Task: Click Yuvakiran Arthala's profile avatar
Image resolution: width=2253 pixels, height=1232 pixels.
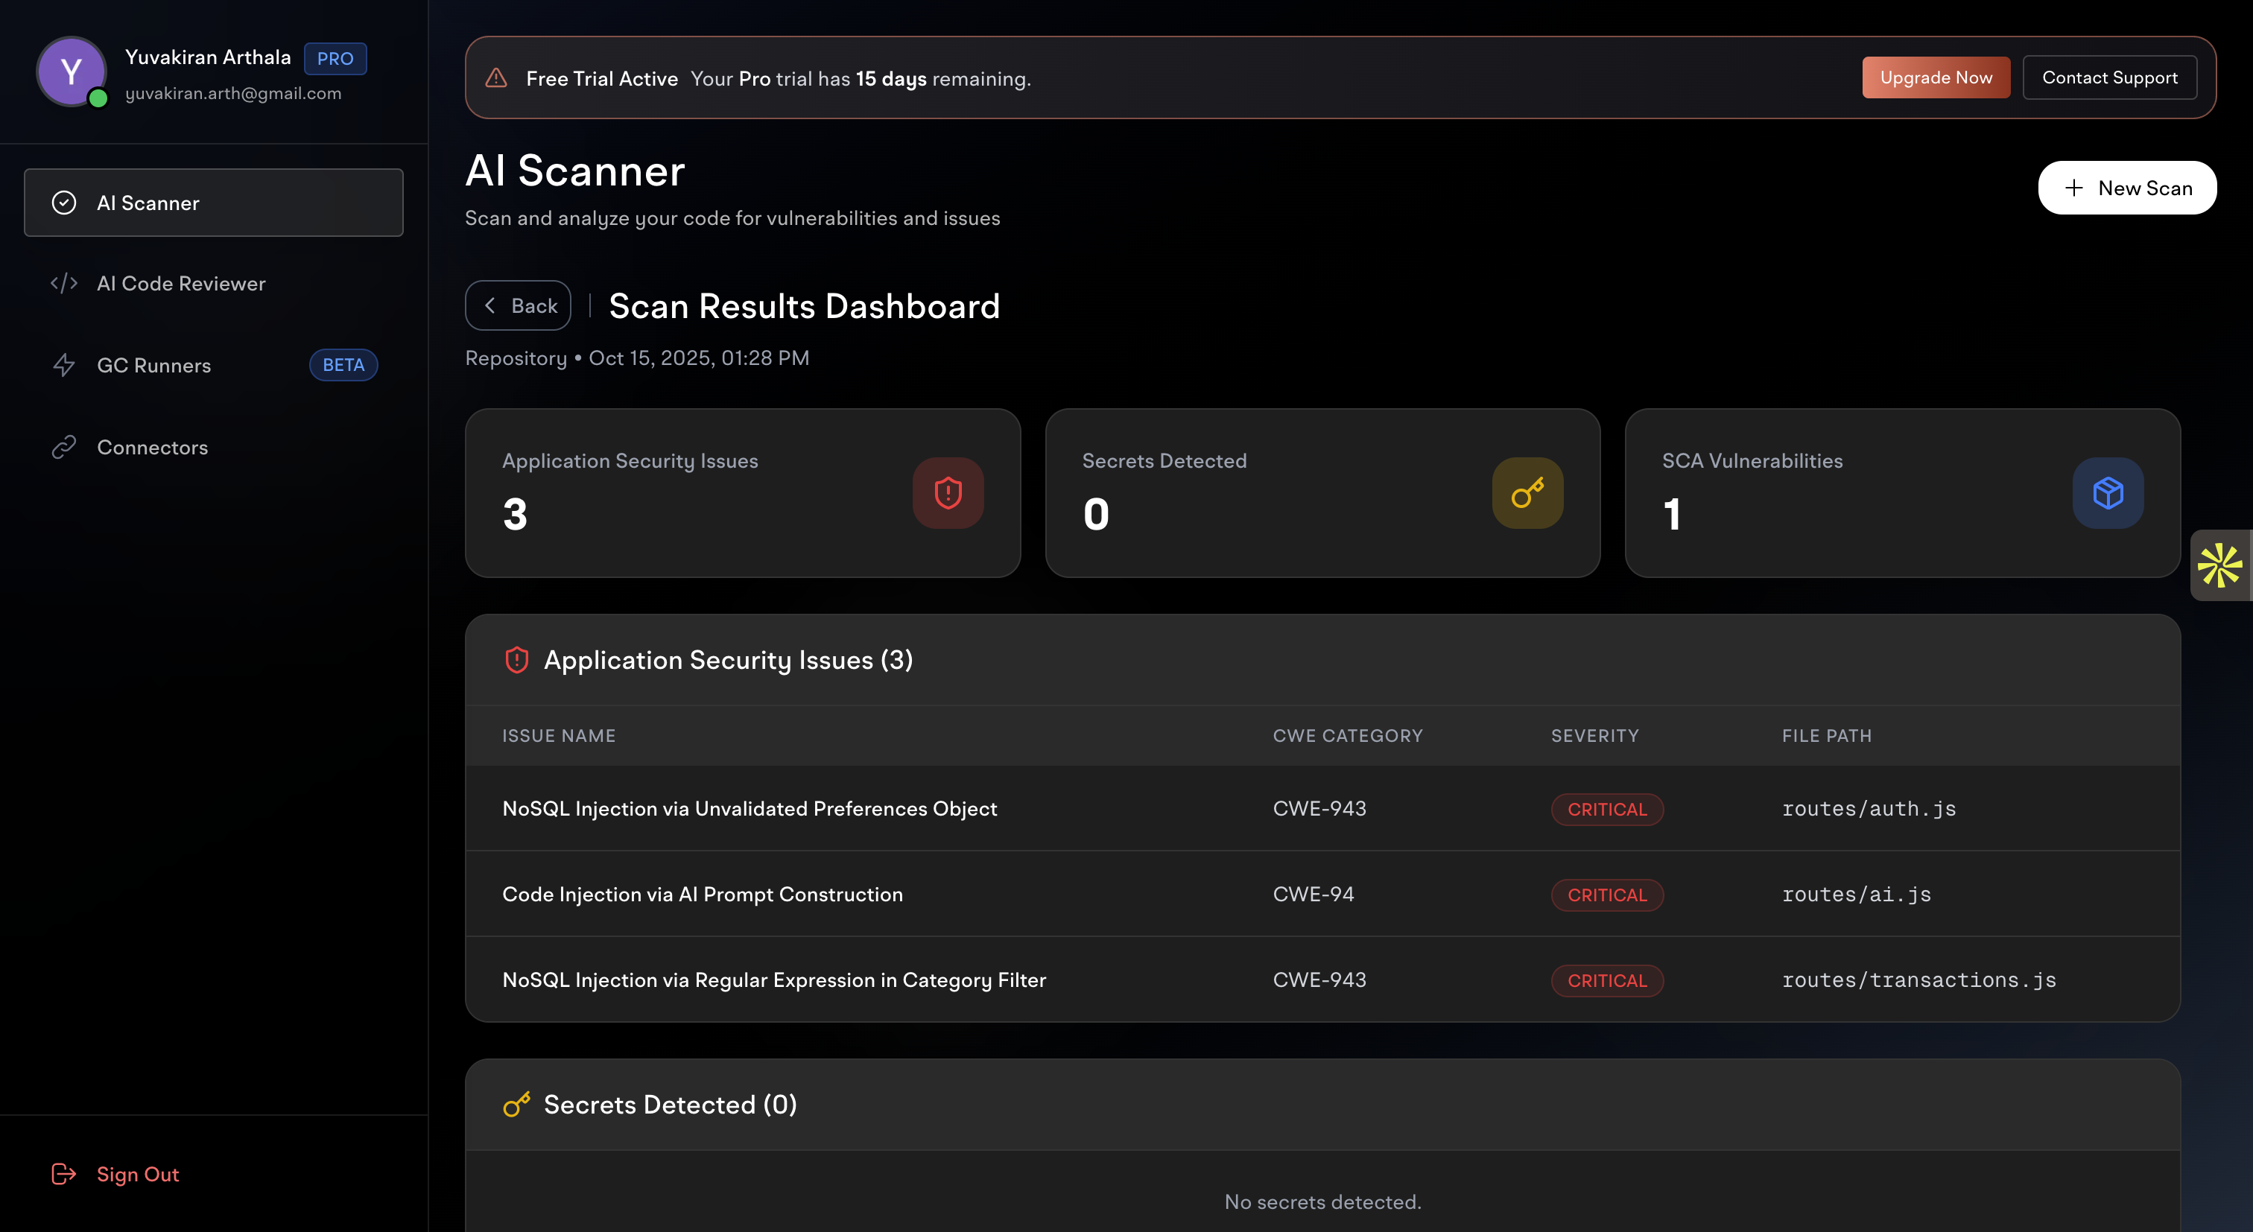Action: [x=71, y=72]
